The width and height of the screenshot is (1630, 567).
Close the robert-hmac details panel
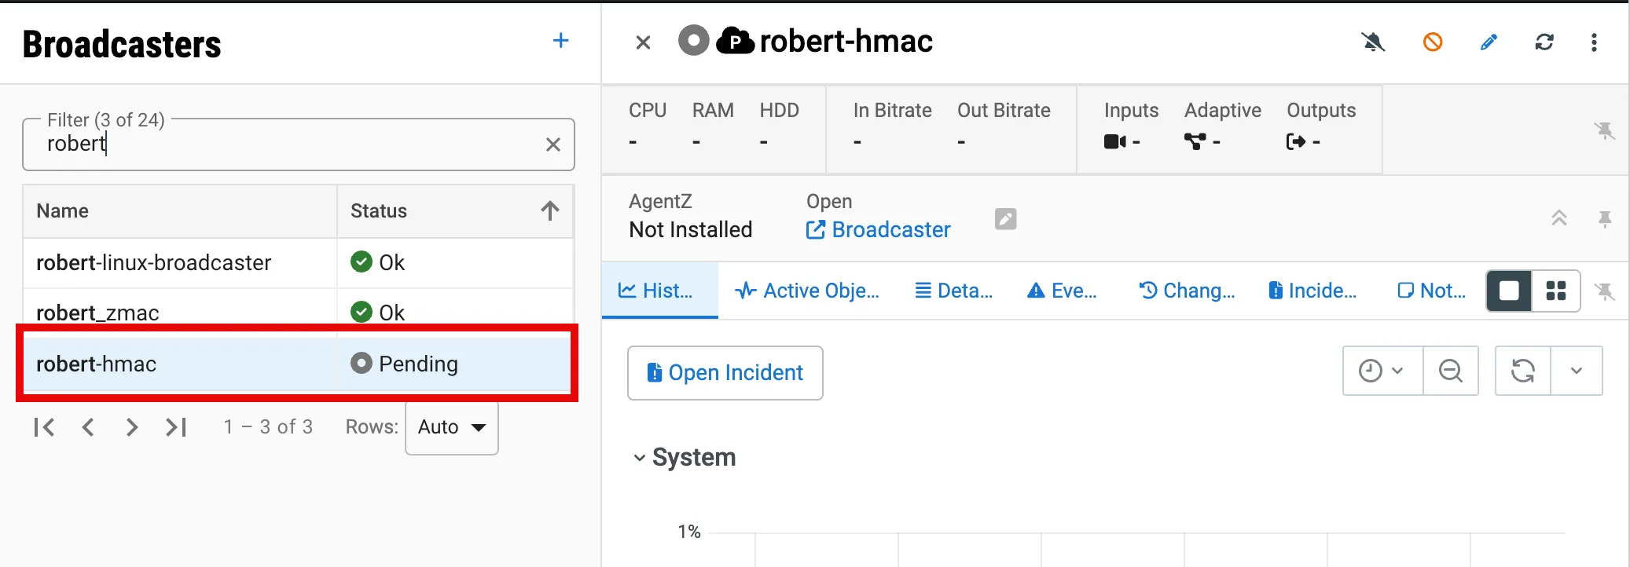tap(643, 42)
